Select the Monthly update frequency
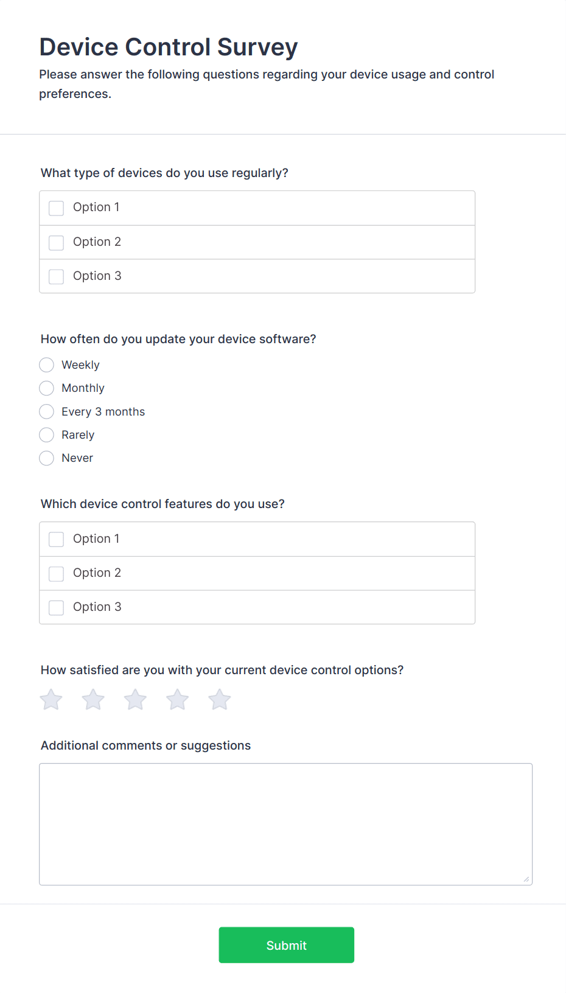The width and height of the screenshot is (566, 993). click(x=47, y=388)
